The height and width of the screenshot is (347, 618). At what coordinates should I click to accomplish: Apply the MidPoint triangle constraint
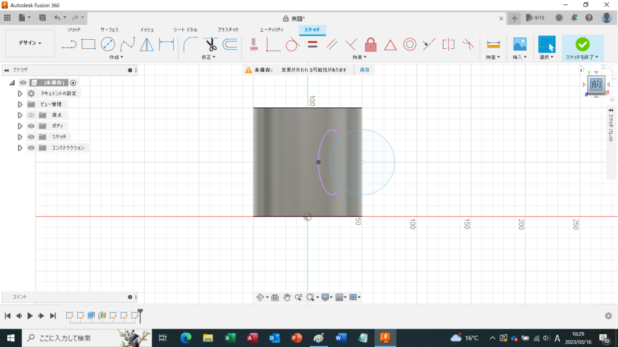coord(390,45)
